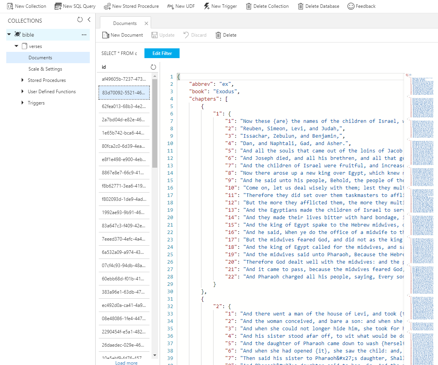Image resolution: width=438 pixels, height=365 pixels.
Task: Open the Feedback smiley icon
Action: pyautogui.click(x=351, y=6)
